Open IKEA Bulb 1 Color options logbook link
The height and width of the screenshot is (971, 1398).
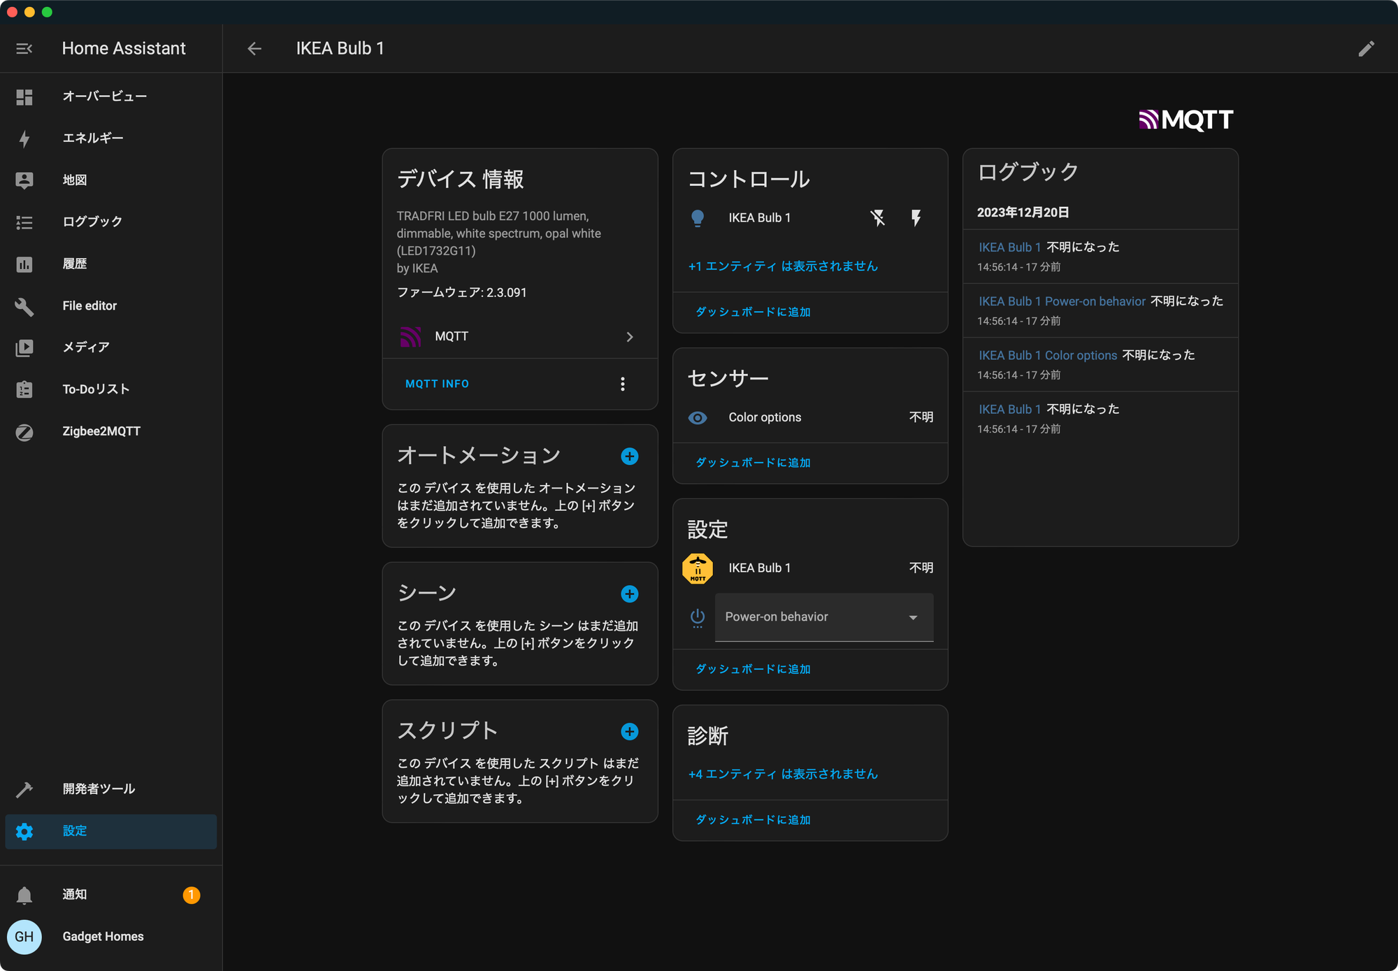click(x=1047, y=355)
